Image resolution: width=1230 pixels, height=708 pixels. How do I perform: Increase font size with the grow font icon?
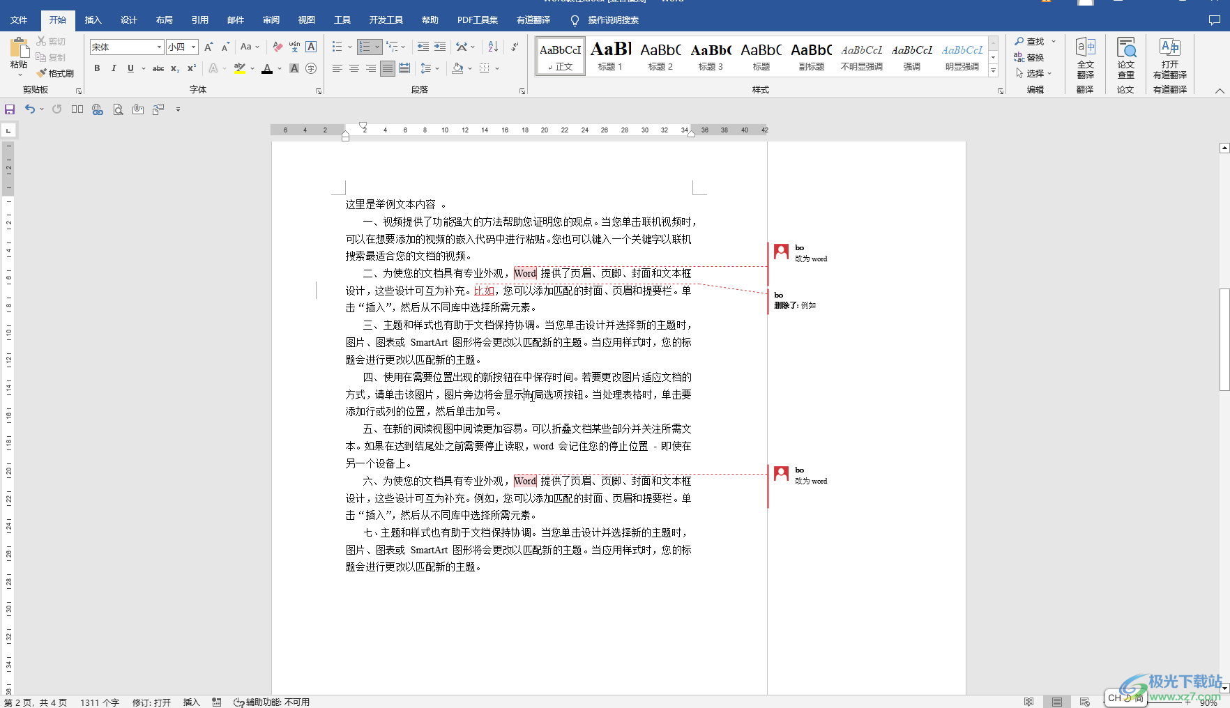pyautogui.click(x=208, y=47)
